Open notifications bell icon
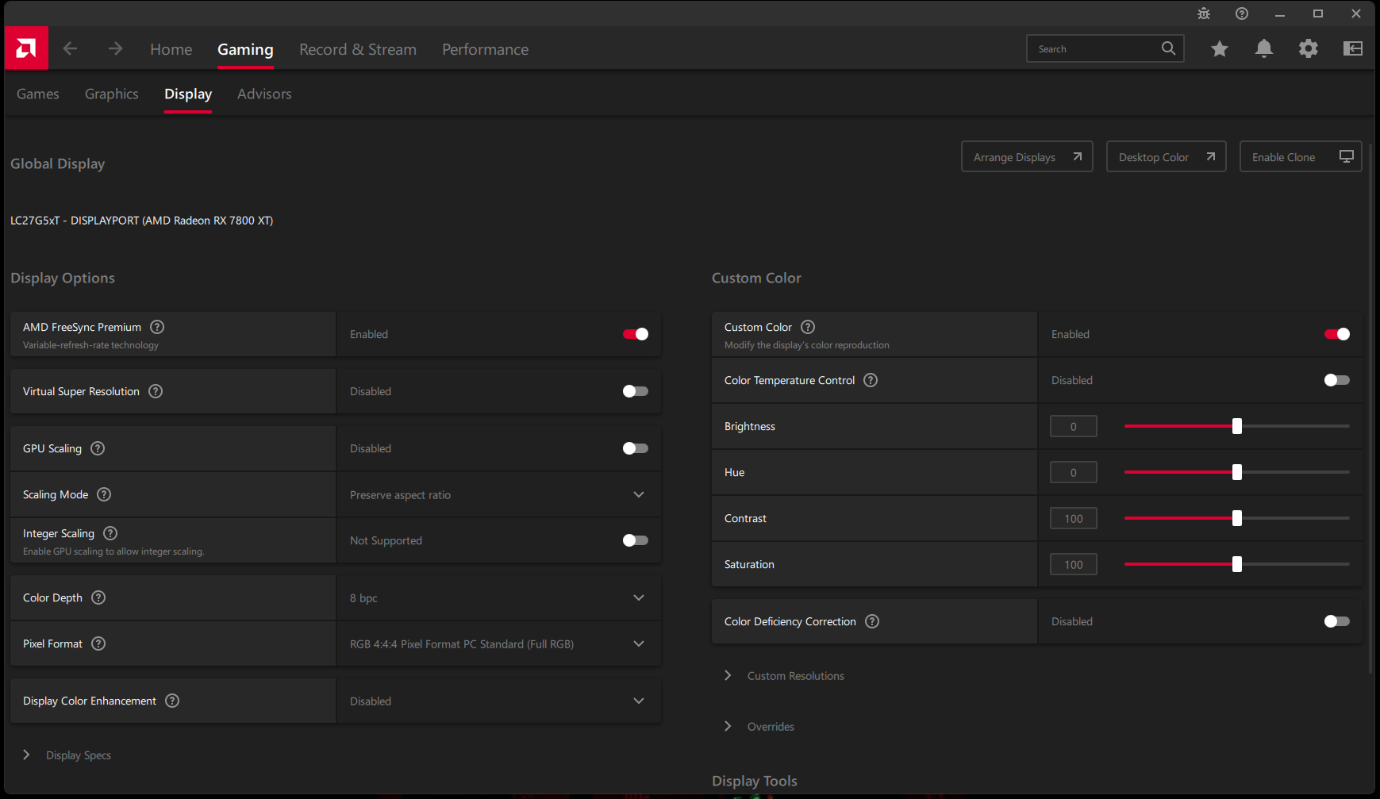1380x799 pixels. [1264, 49]
